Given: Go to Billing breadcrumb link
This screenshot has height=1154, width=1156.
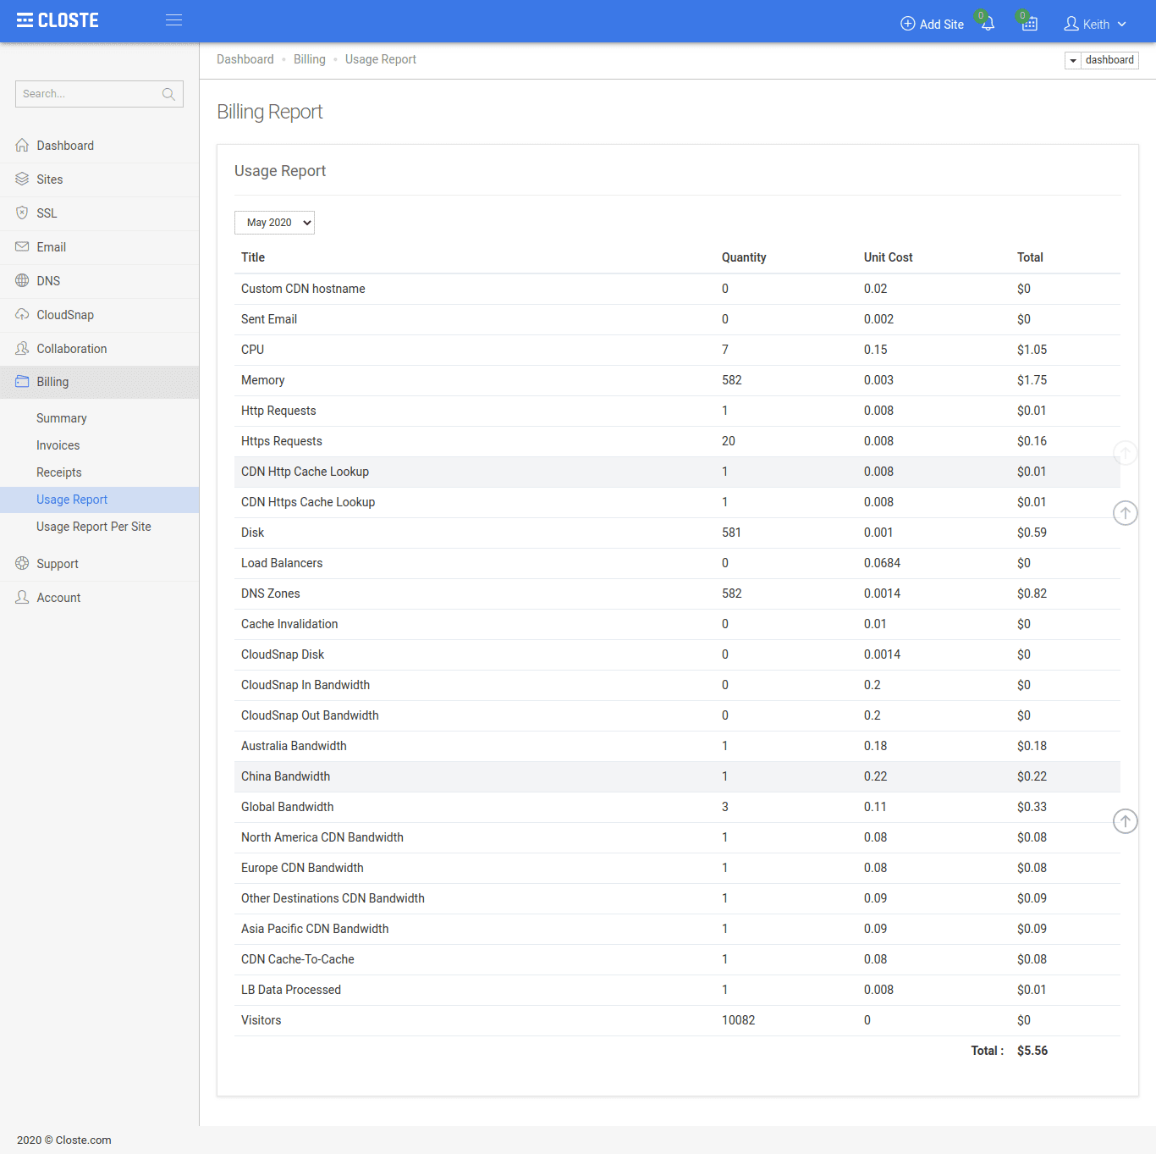Looking at the screenshot, I should pyautogui.click(x=310, y=59).
